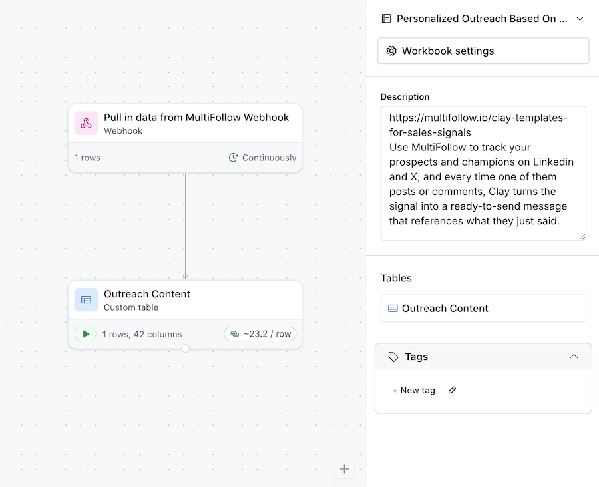Image resolution: width=599 pixels, height=487 pixels.
Task: Click the Continuously schedule clock icon
Action: 233,158
